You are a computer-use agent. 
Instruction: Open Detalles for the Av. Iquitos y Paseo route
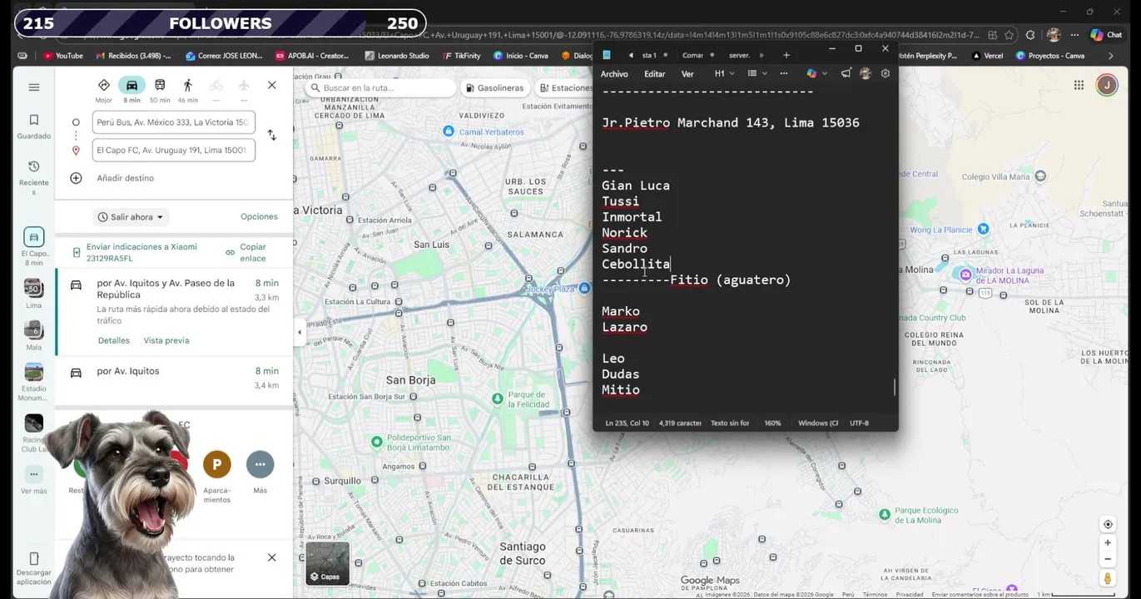coord(114,340)
